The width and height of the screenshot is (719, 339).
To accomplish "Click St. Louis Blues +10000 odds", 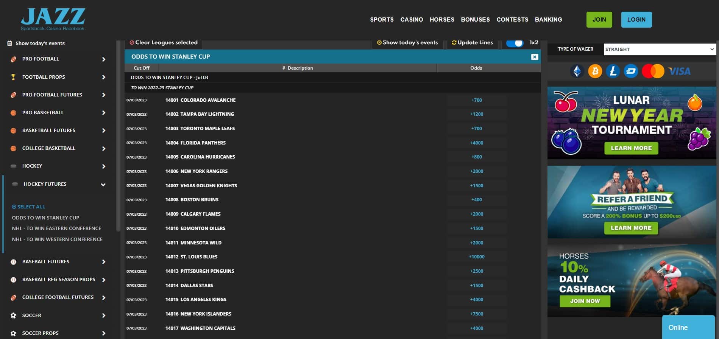I will [476, 257].
